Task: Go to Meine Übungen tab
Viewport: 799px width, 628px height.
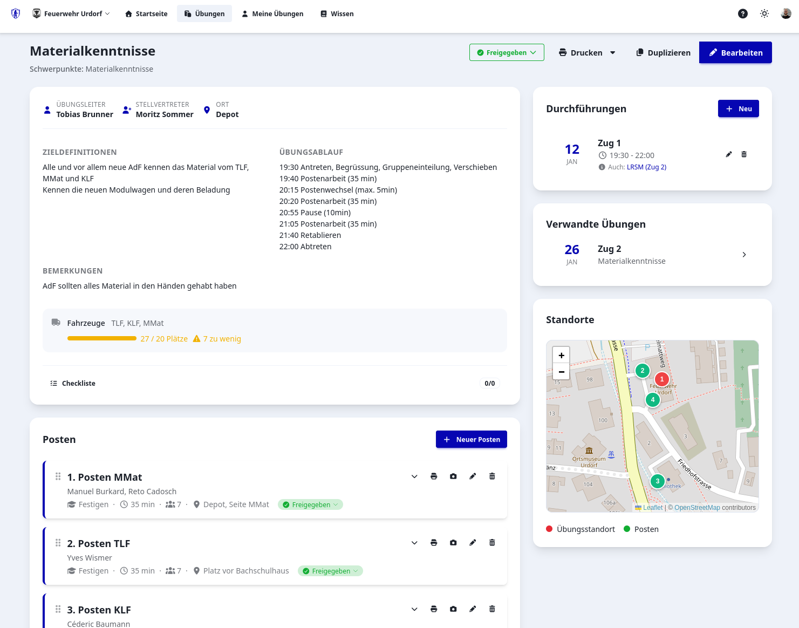Action: 272,14
